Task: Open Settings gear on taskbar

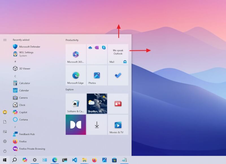Action: (x=34, y=160)
